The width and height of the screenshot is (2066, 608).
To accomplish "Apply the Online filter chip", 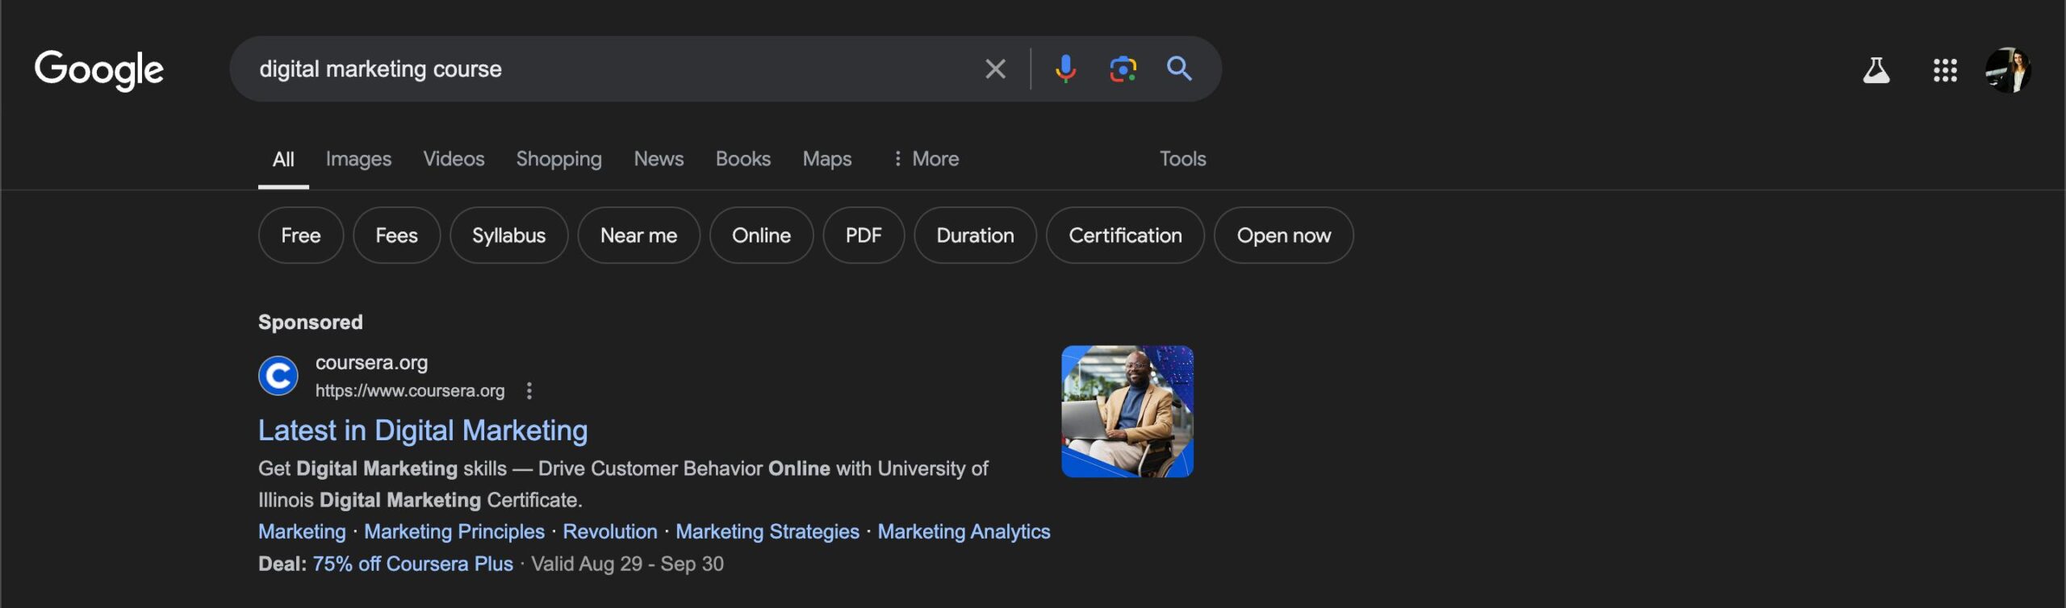I will [761, 235].
